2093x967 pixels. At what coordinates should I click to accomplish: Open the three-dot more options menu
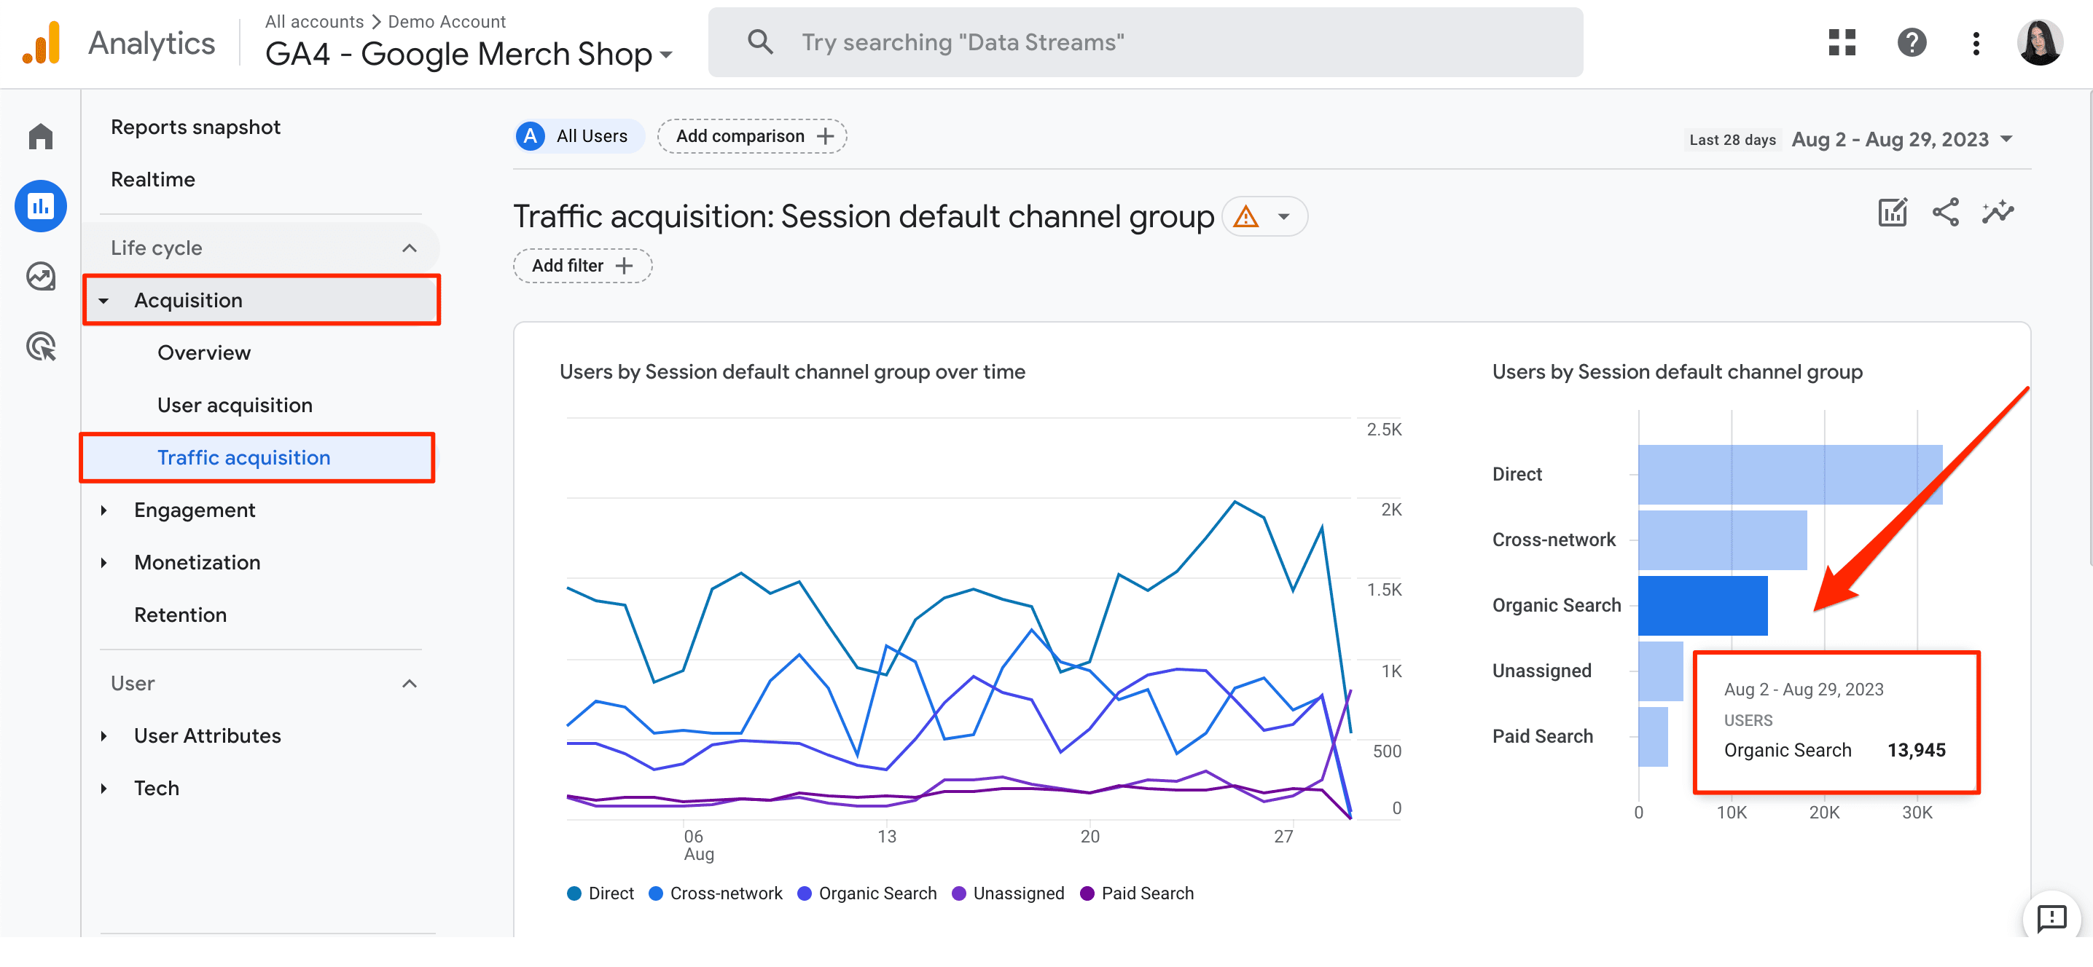(x=1975, y=43)
